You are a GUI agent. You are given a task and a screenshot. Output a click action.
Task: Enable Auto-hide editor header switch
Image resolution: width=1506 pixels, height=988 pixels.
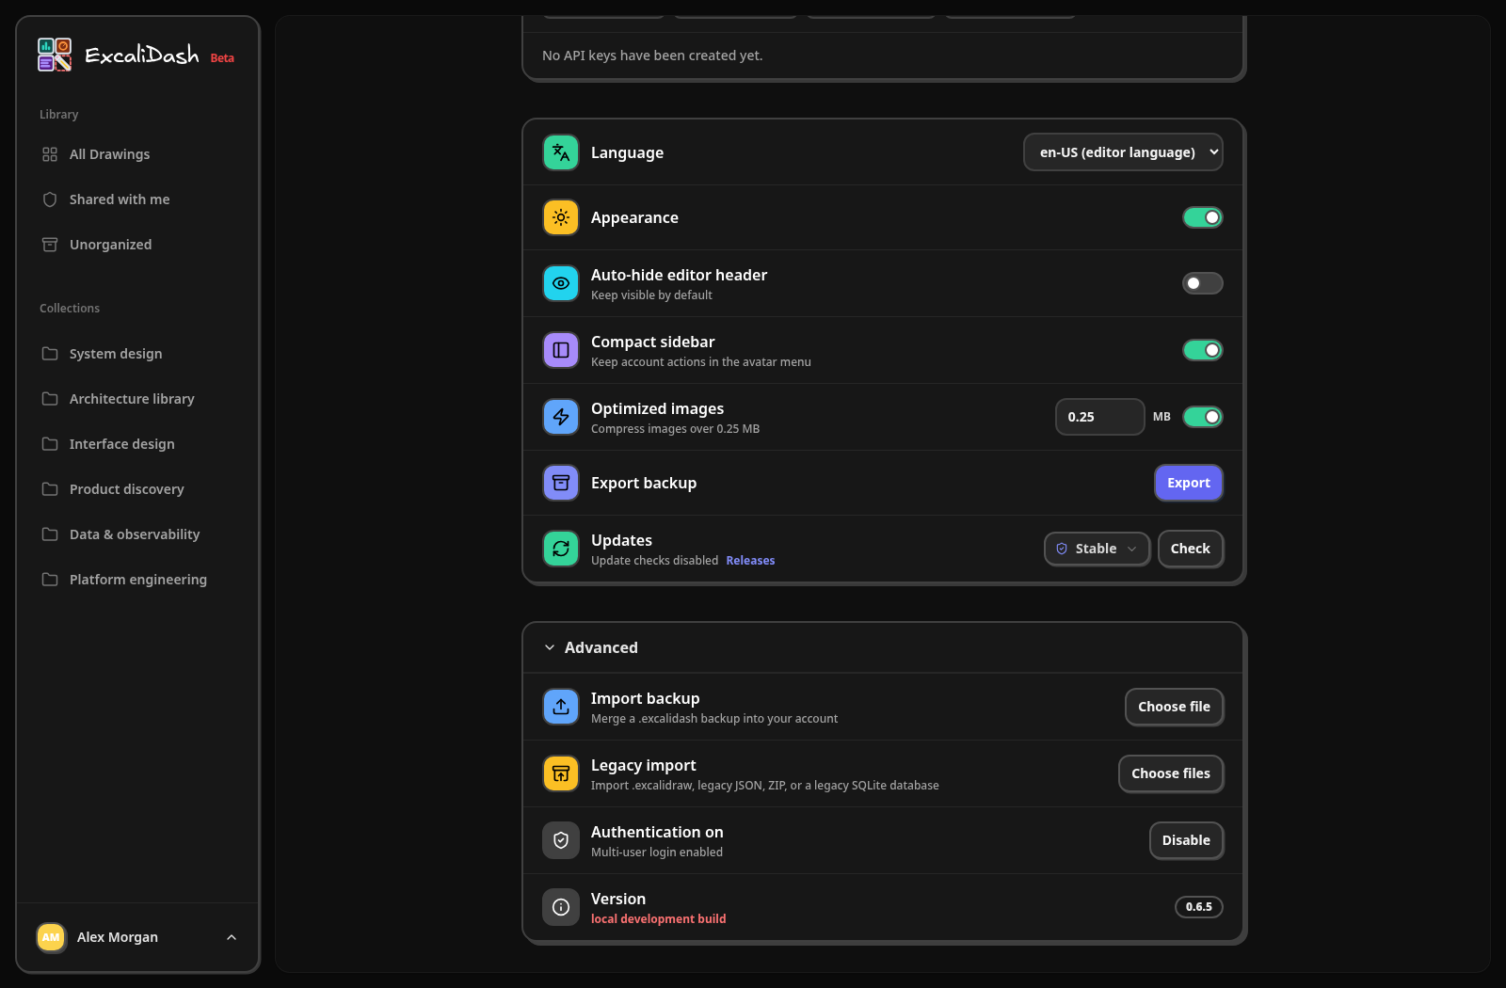point(1203,283)
